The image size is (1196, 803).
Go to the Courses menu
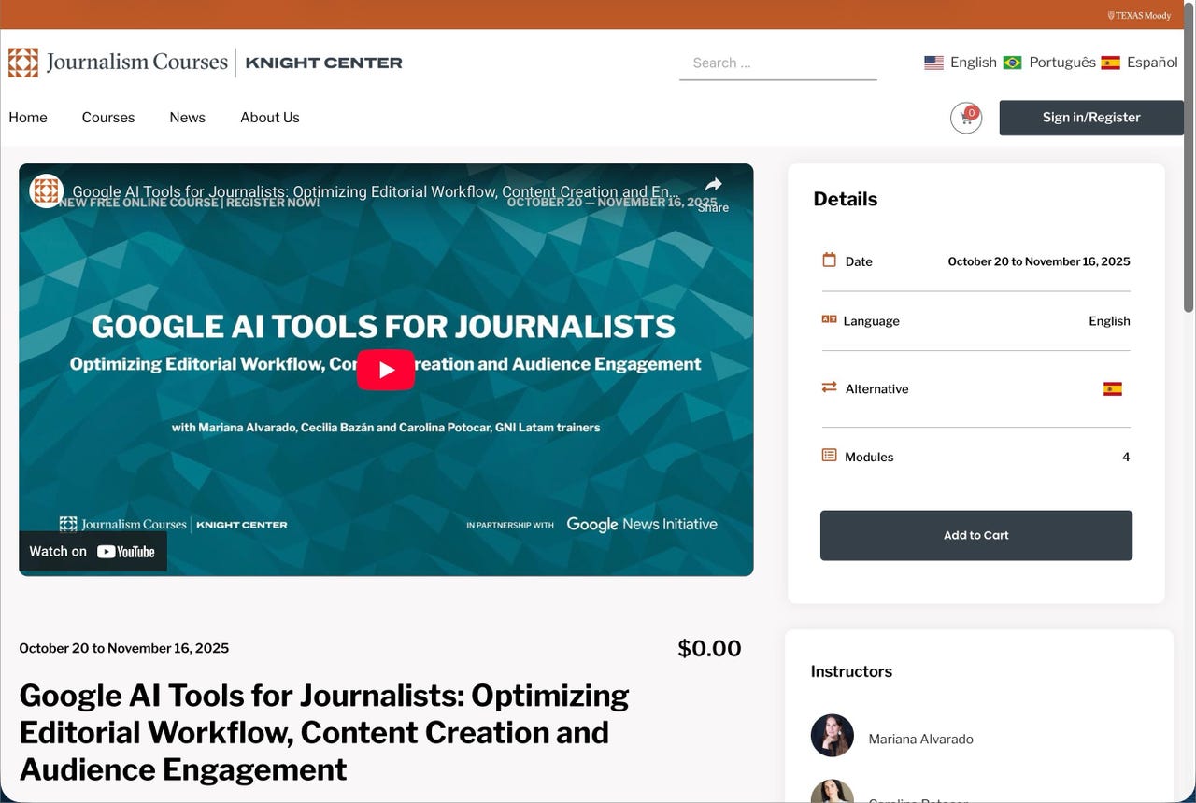pos(108,118)
